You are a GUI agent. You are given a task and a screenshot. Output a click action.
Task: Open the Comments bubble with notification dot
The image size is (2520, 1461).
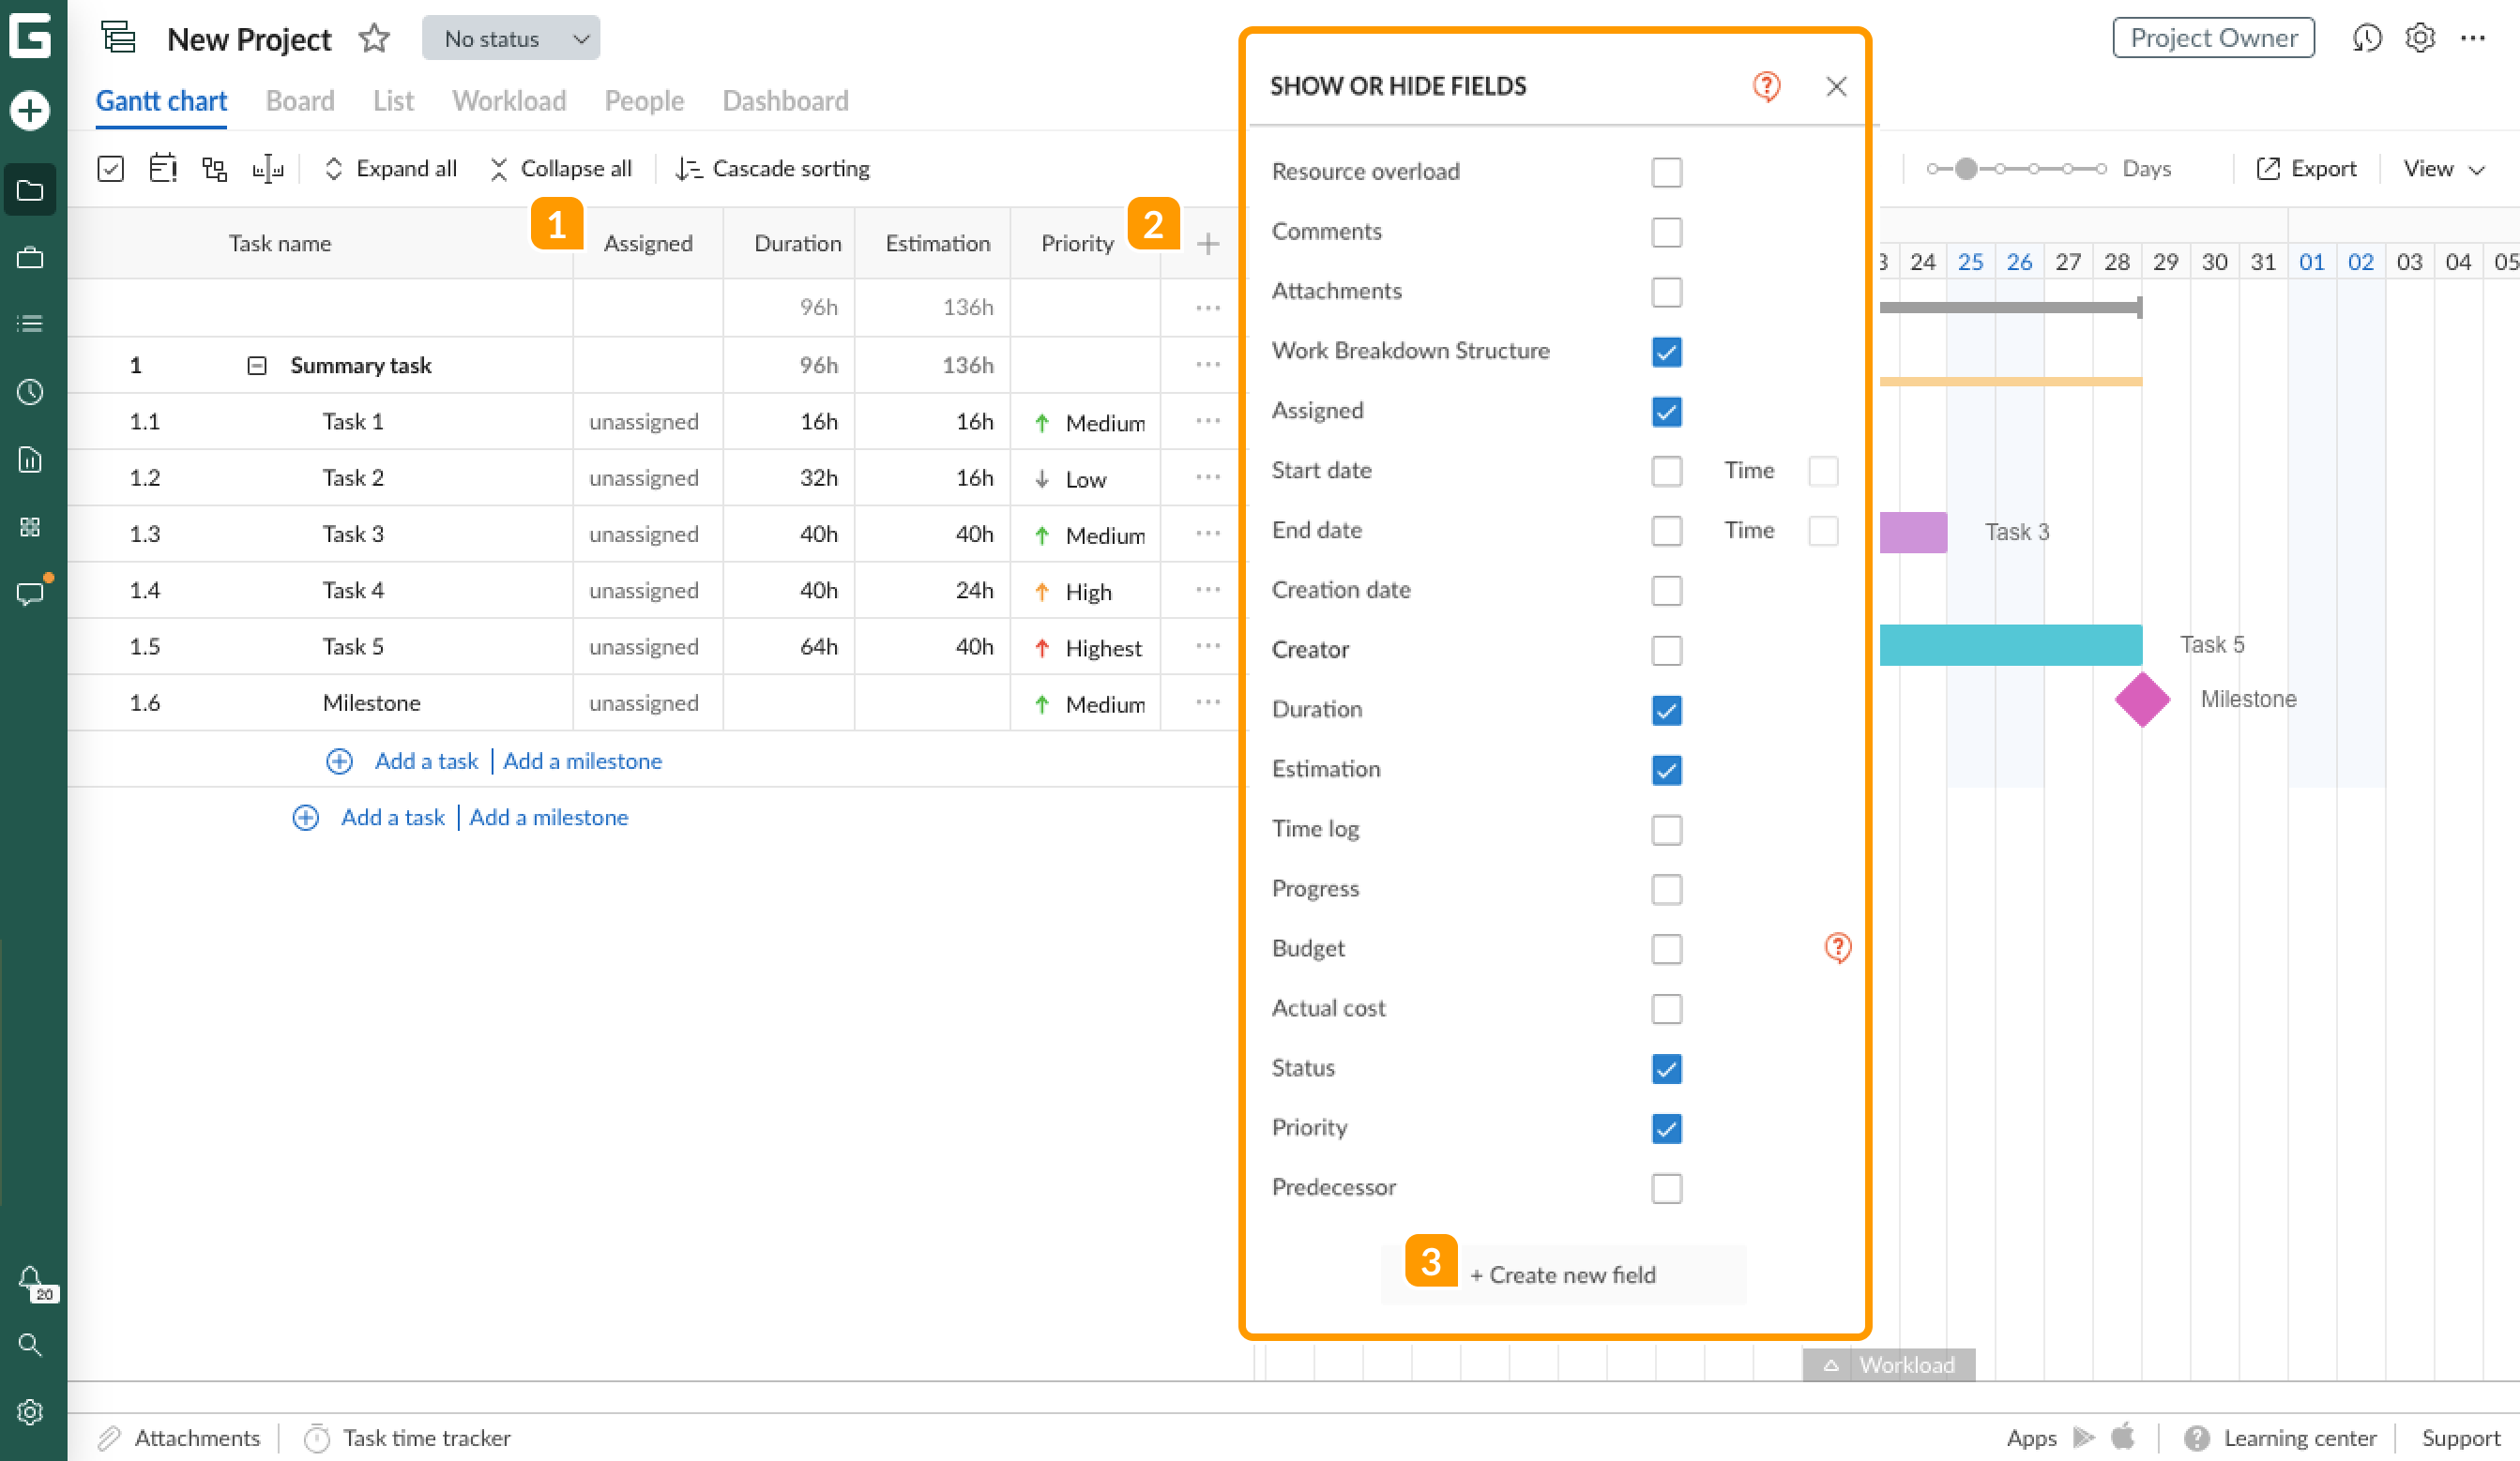click(30, 593)
